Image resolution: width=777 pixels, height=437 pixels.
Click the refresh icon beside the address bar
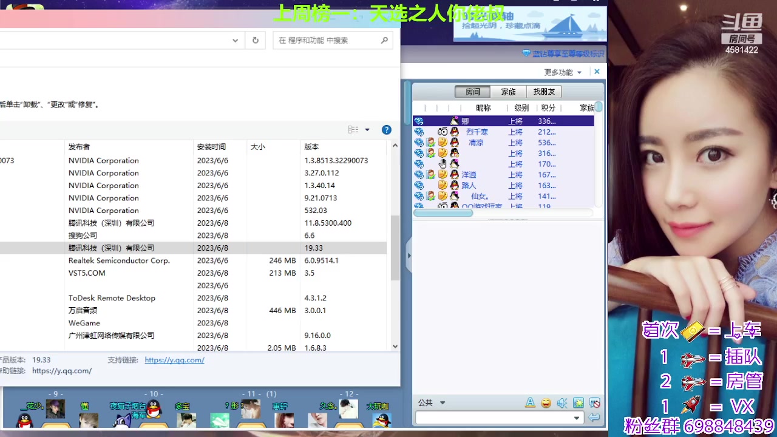click(256, 40)
